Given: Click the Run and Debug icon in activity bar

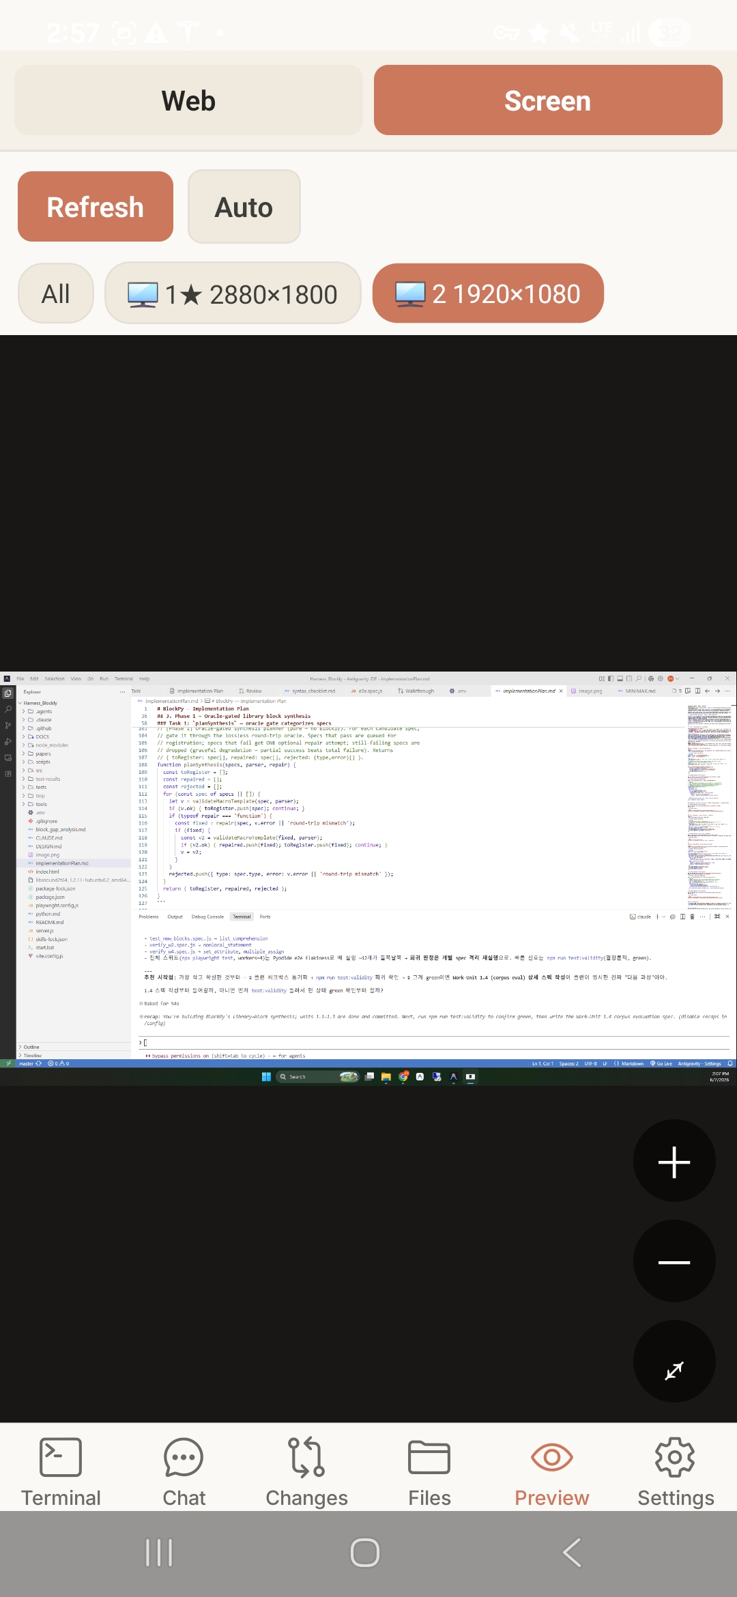Looking at the screenshot, I should 8,741.
